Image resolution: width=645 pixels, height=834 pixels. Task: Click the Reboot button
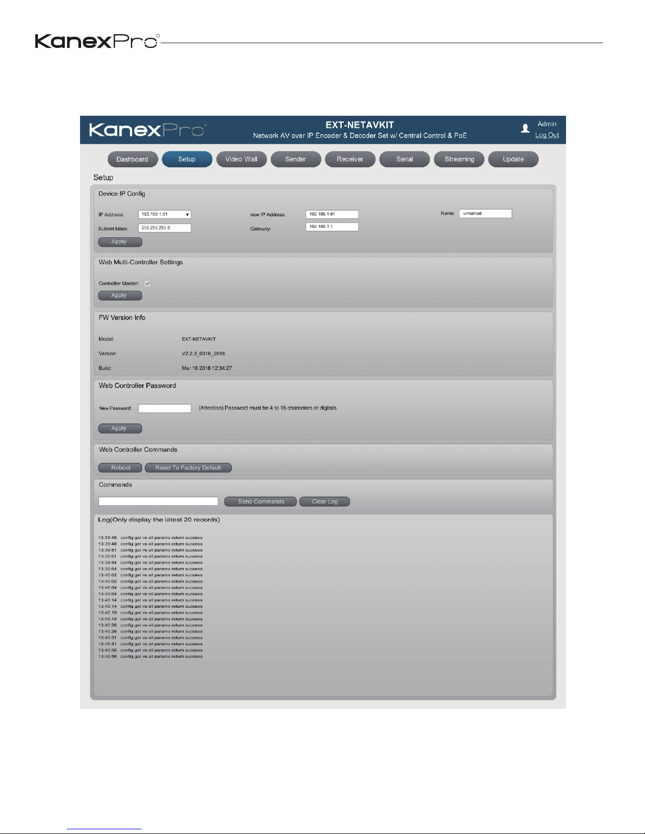[x=120, y=468]
